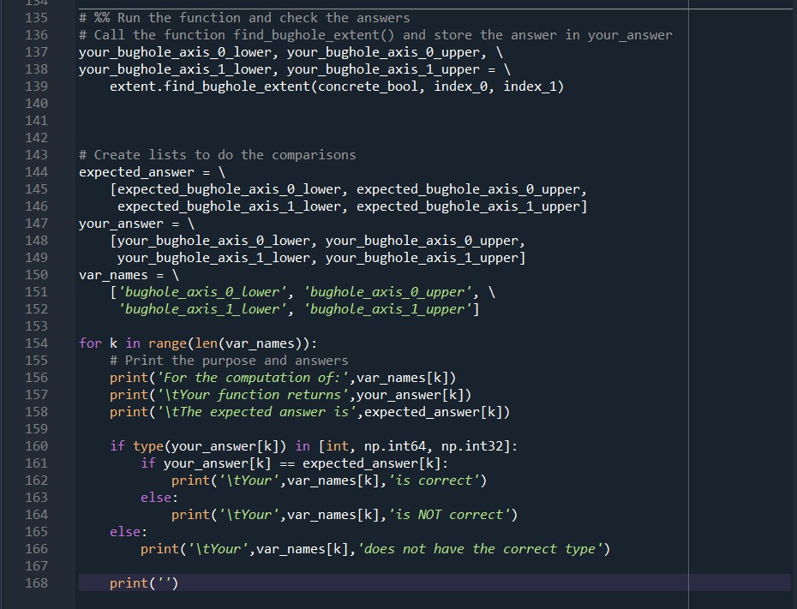
Task: Click 'np.int64' on line 160
Action: [394, 446]
